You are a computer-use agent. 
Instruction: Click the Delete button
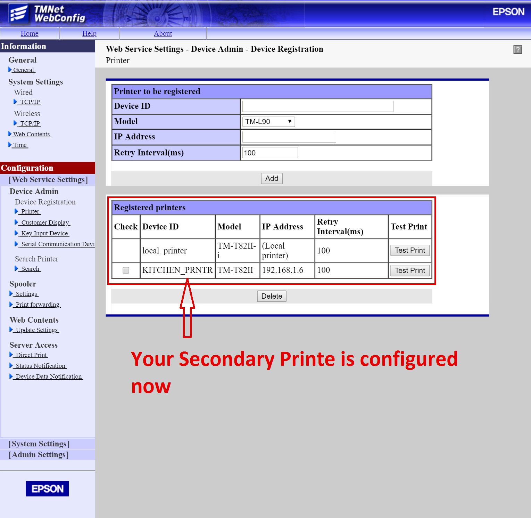tap(272, 296)
